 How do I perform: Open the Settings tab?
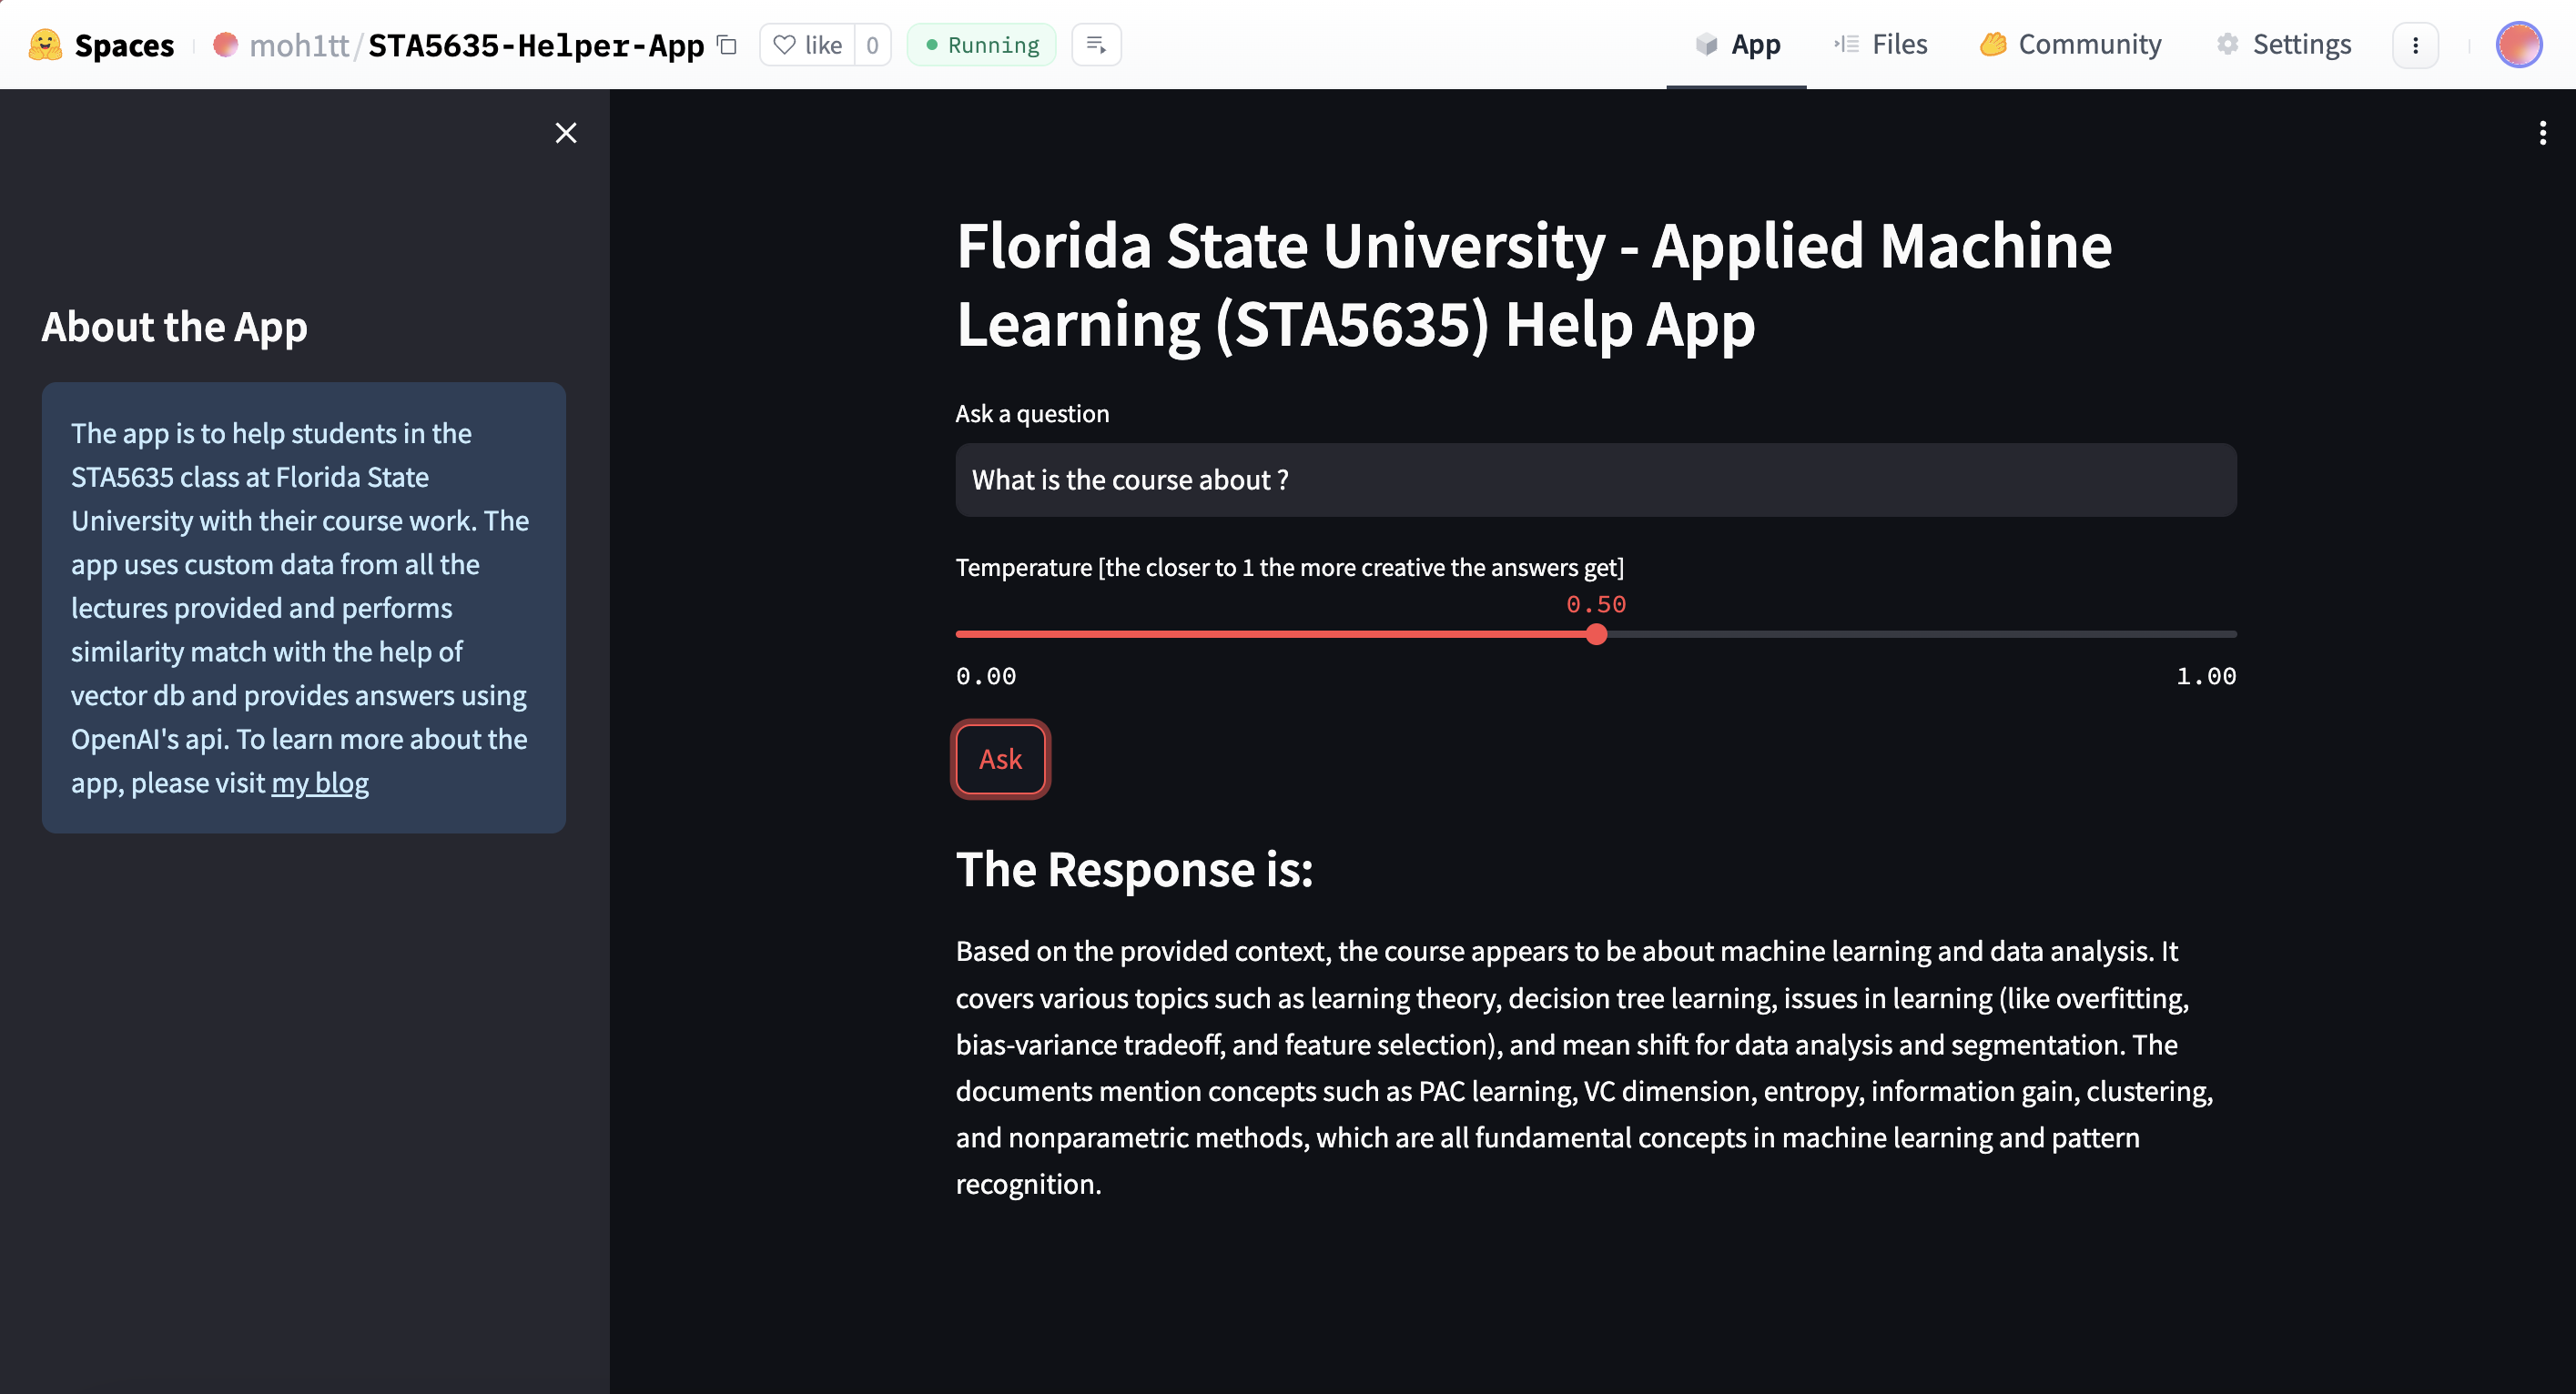click(x=2284, y=45)
